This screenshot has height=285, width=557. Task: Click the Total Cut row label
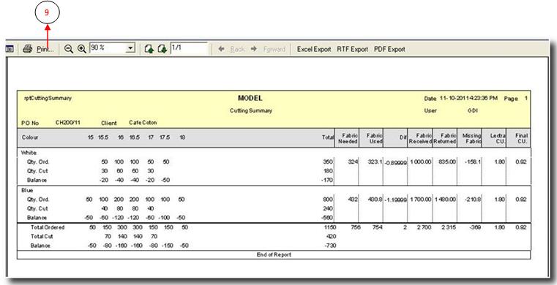point(42,237)
